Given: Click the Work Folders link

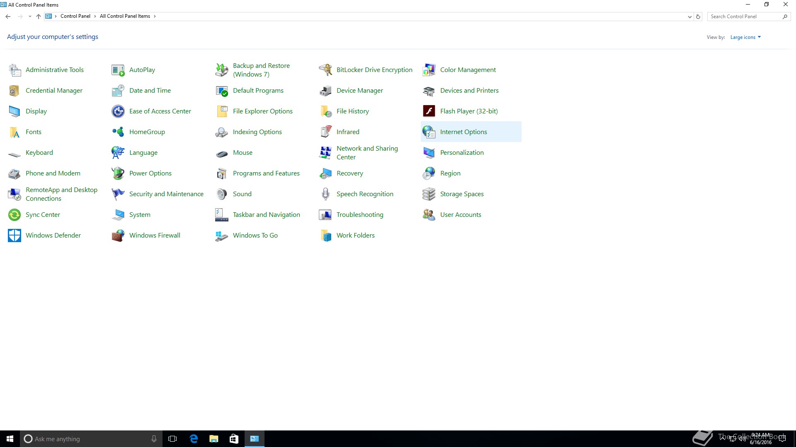Looking at the screenshot, I should [355, 236].
